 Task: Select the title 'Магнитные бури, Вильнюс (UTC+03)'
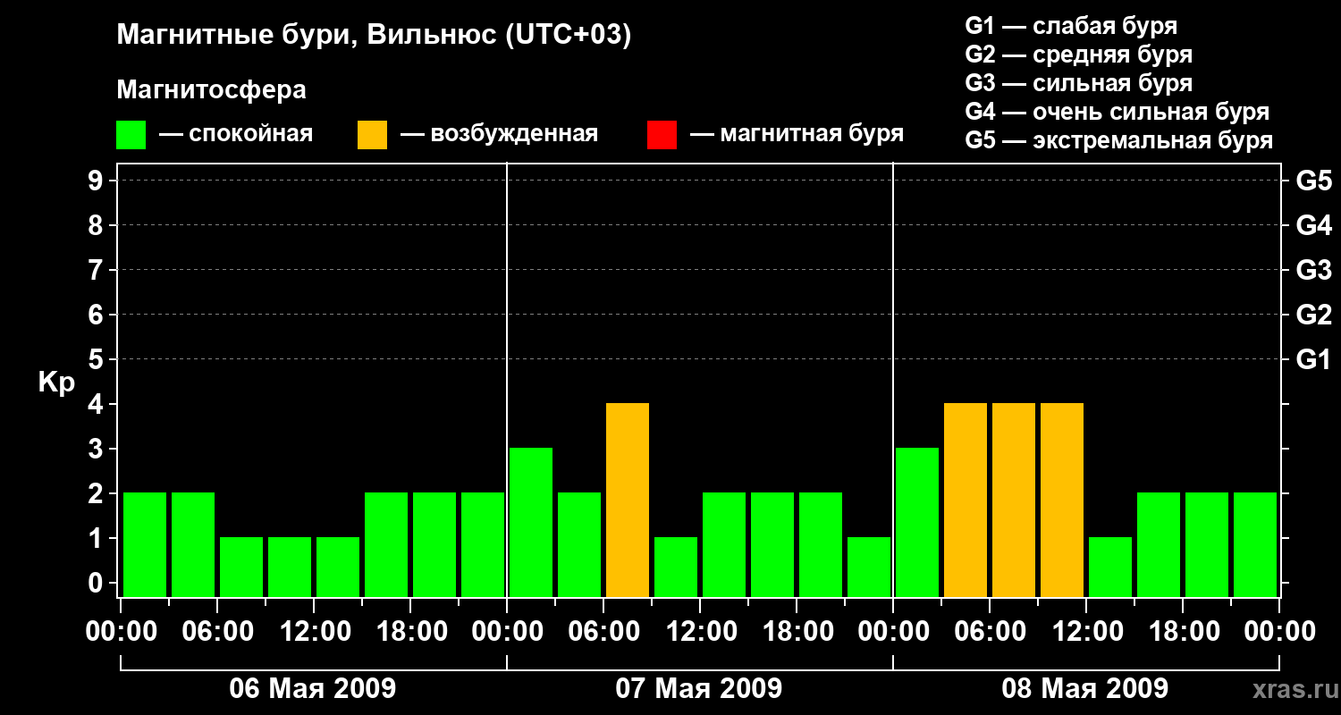[x=374, y=36]
